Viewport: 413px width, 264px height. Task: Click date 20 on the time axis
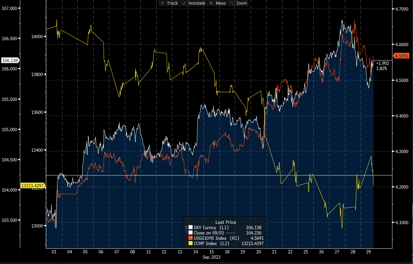click(x=258, y=252)
